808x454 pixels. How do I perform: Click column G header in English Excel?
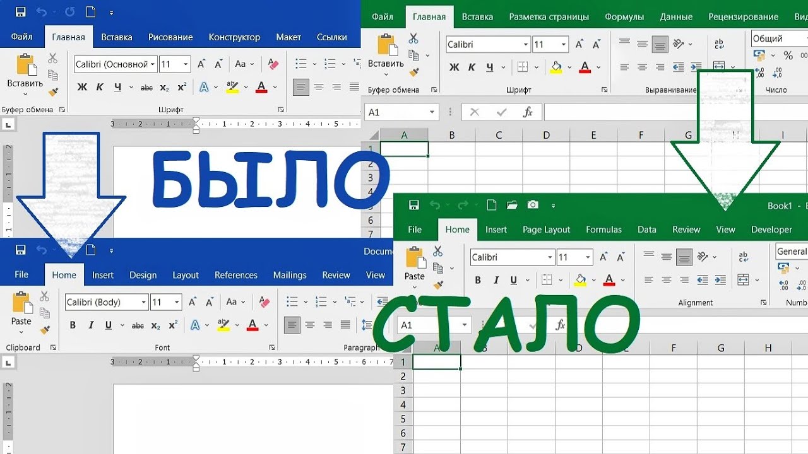(720, 348)
